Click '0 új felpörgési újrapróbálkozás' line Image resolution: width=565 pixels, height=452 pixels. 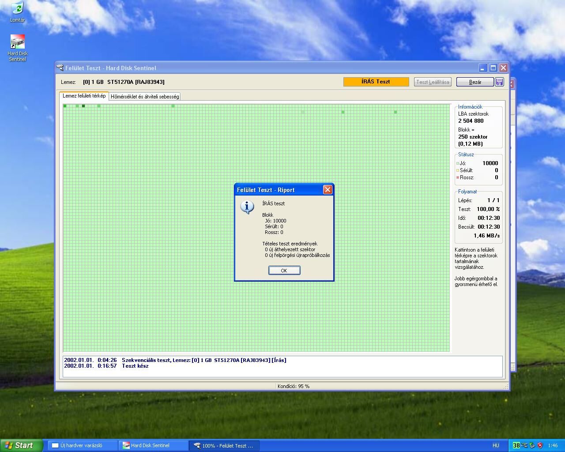click(x=297, y=255)
